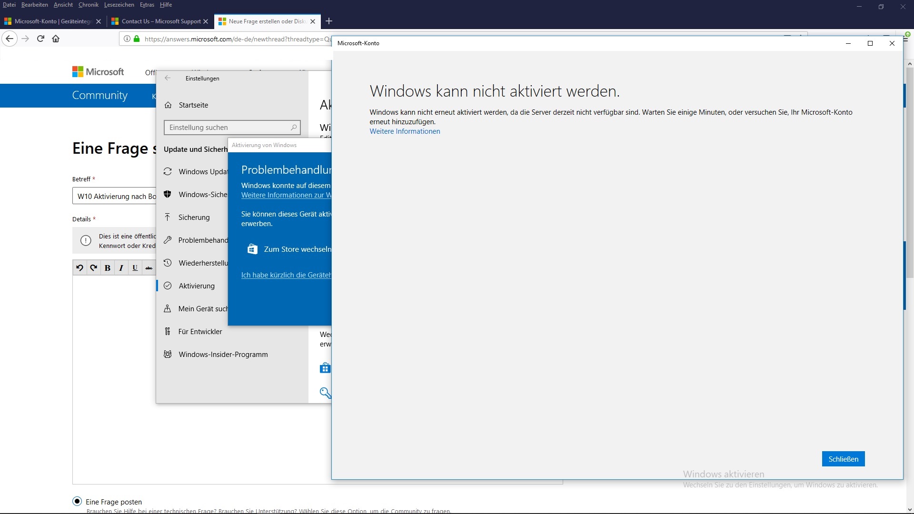The height and width of the screenshot is (514, 914).
Task: Click the Schließen button in Microsoft-Konto dialog
Action: (843, 459)
